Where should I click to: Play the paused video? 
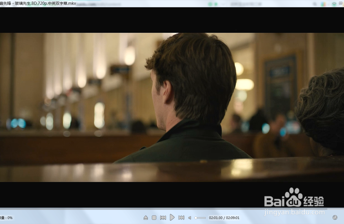172,217
